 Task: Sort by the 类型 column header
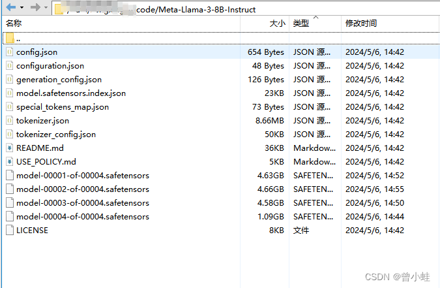point(301,24)
